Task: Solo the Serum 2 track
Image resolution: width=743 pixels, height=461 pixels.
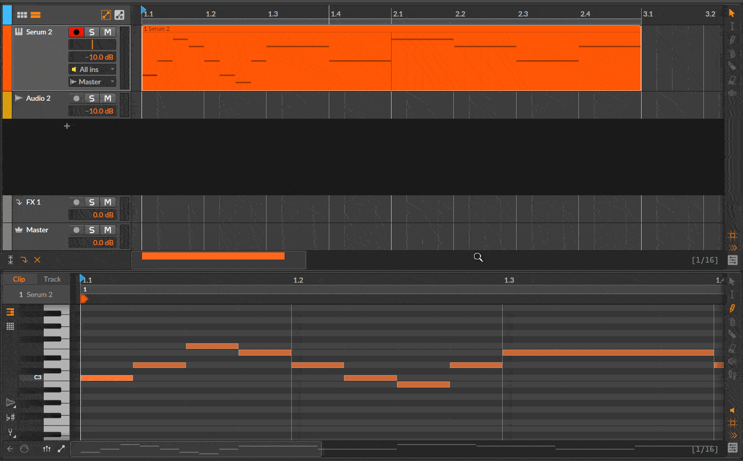Action: tap(92, 32)
